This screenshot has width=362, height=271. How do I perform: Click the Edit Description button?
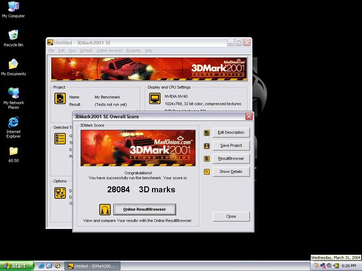231,132
